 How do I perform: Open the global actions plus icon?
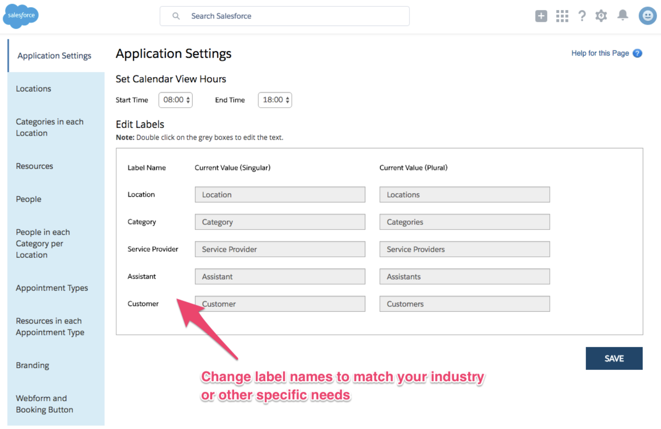[541, 16]
